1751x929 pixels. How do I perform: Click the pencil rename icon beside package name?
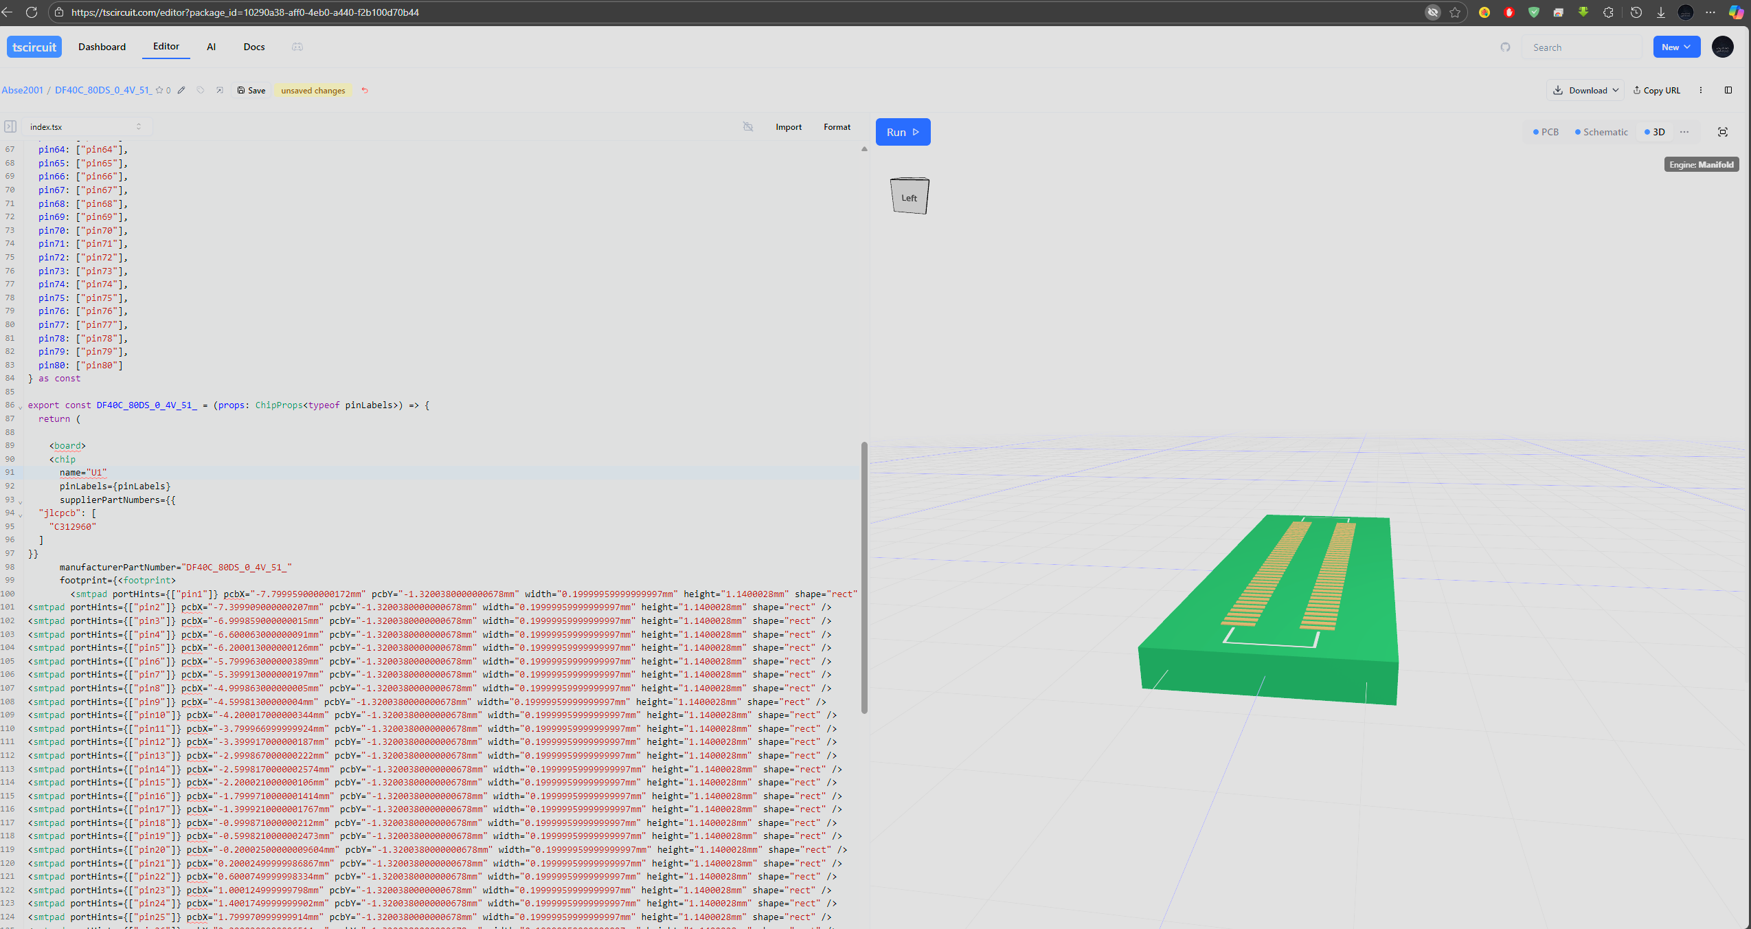point(181,90)
